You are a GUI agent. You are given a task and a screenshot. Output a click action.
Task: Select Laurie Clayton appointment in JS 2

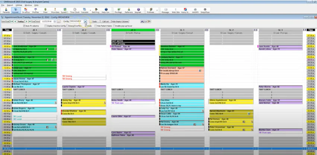click(x=84, y=87)
